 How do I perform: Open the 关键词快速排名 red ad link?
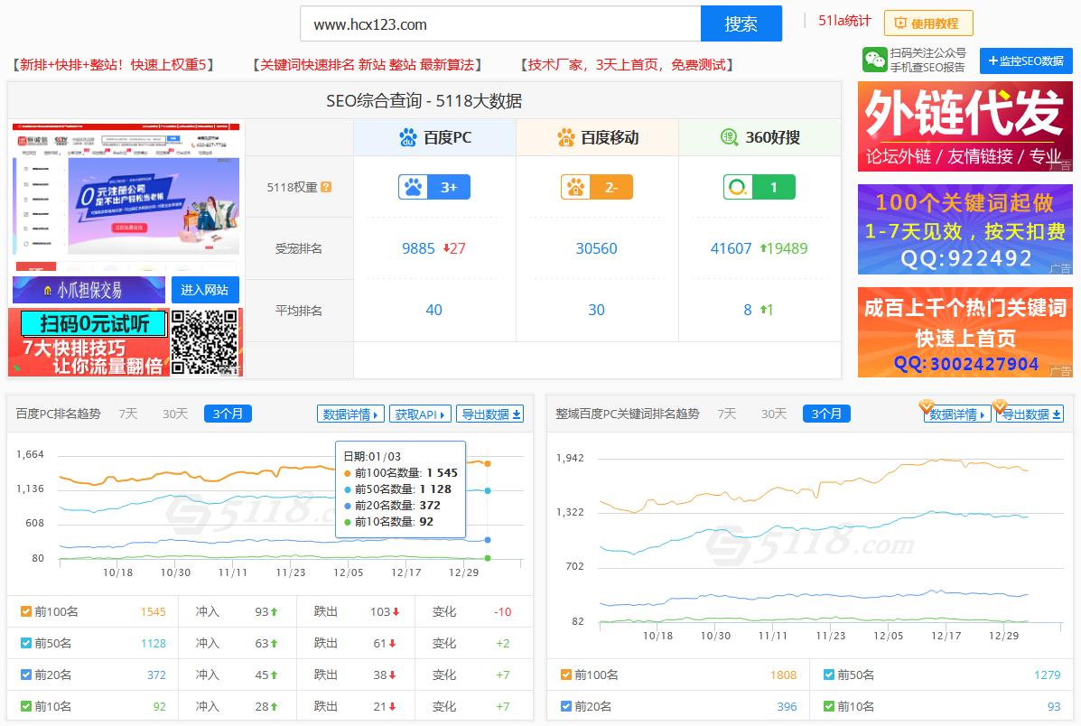(367, 65)
